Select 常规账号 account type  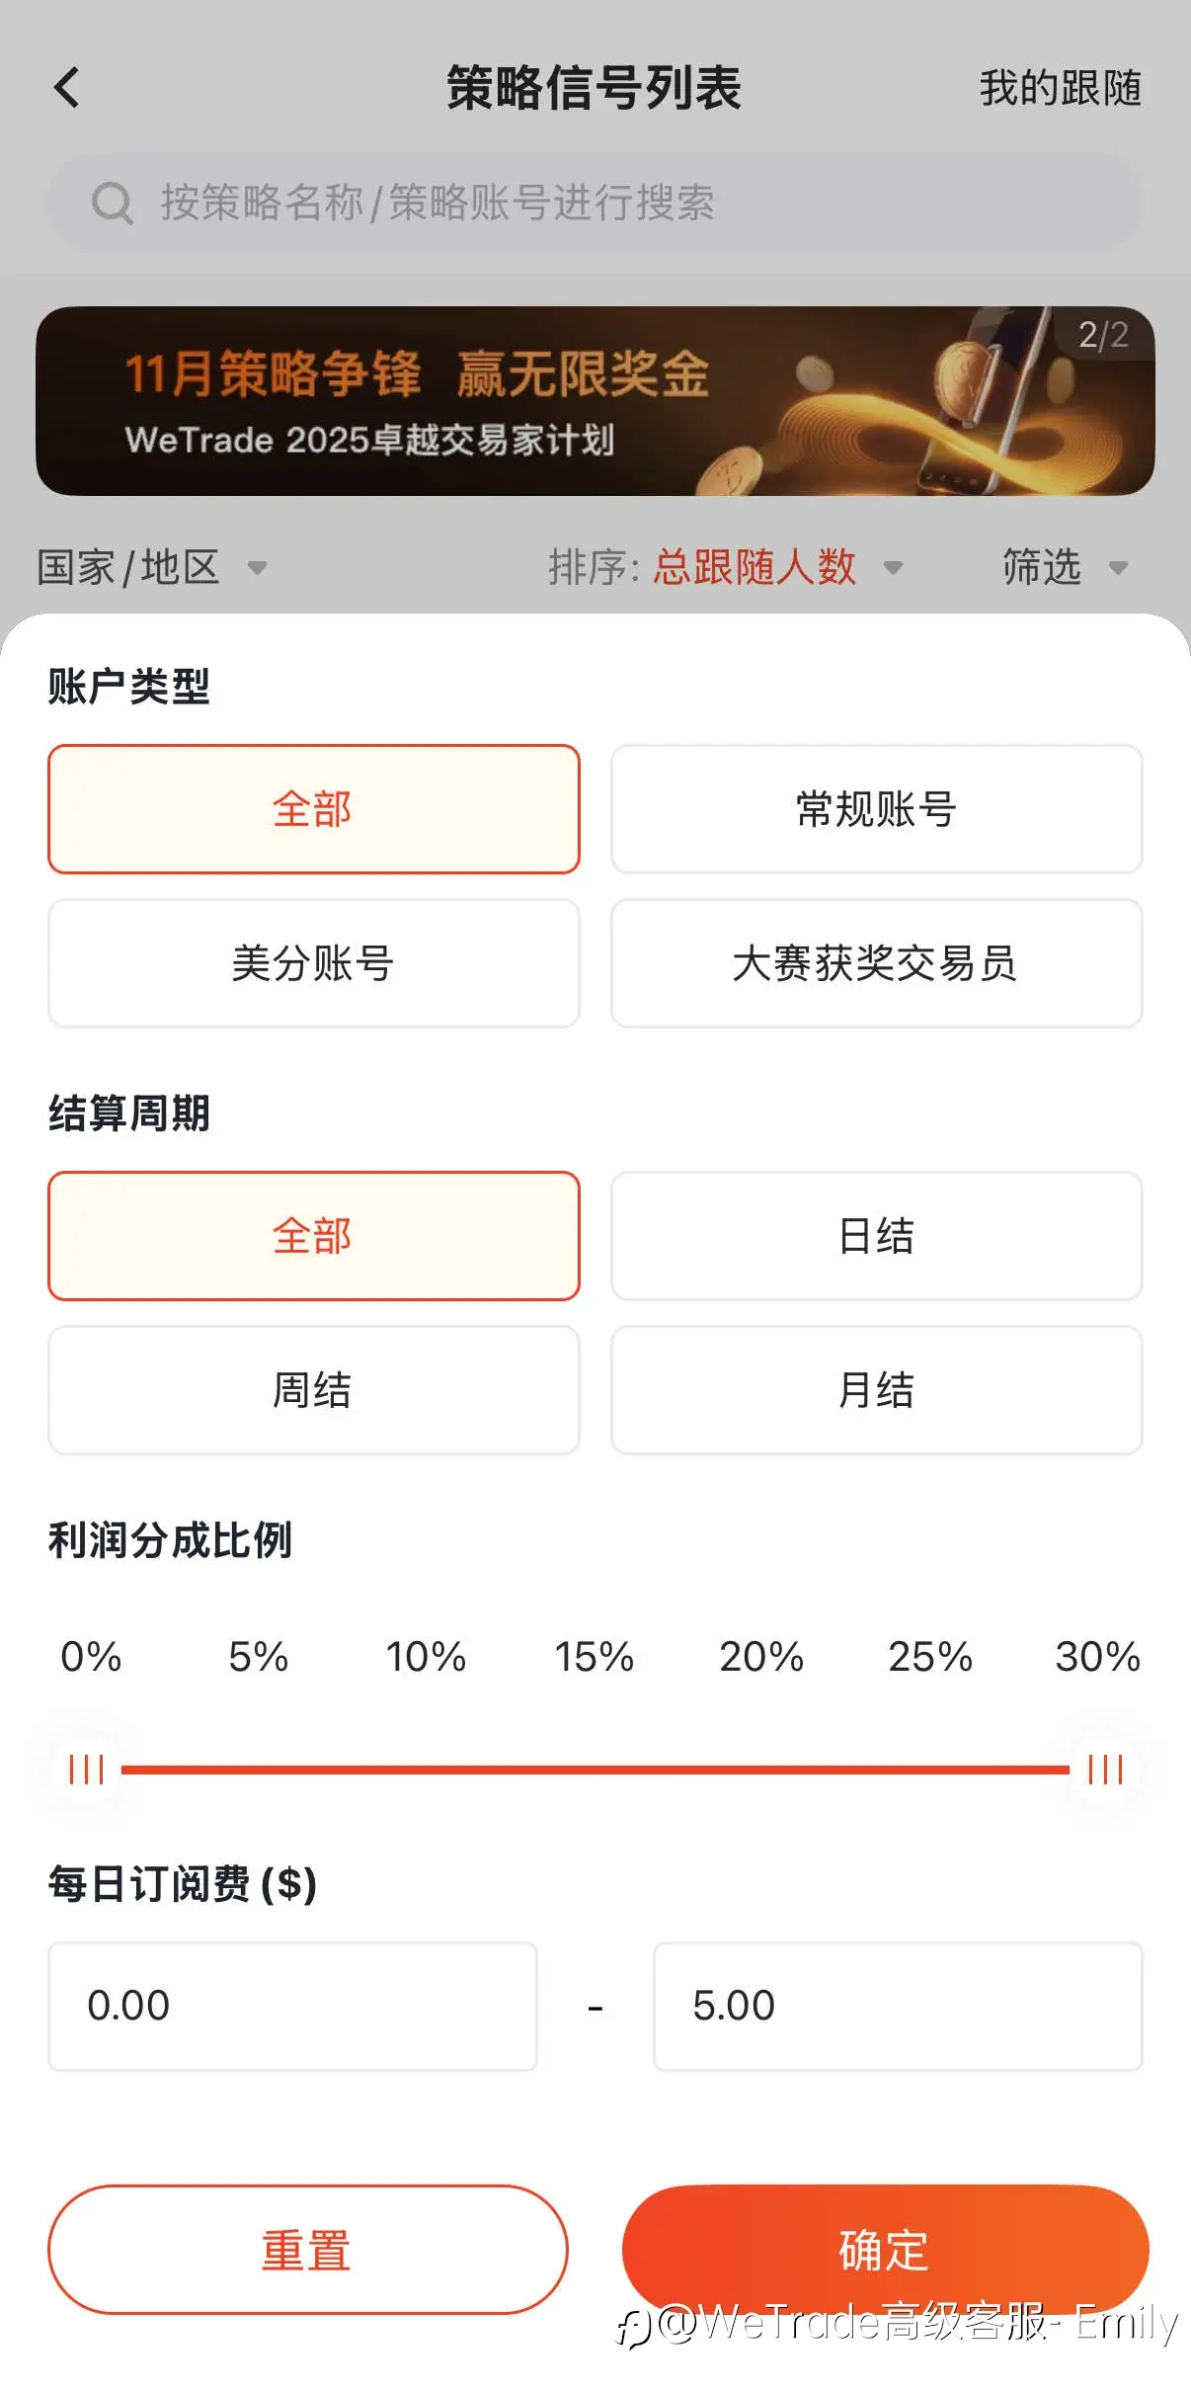876,809
